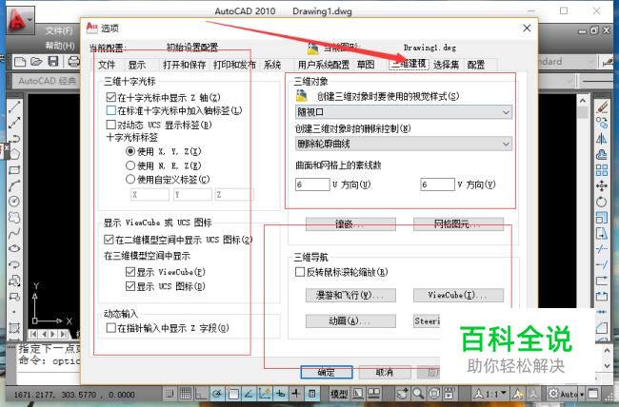The height and width of the screenshot is (407, 619).
Task: Click the 镶嵌 button
Action: coord(350,224)
